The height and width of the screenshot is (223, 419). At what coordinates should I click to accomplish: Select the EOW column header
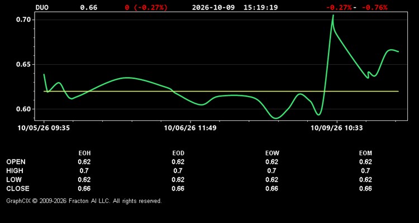tap(272, 153)
